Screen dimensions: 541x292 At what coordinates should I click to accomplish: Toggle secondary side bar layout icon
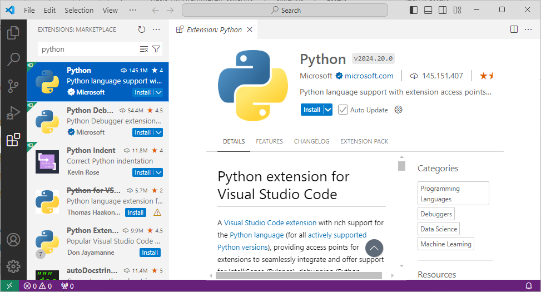[443, 10]
